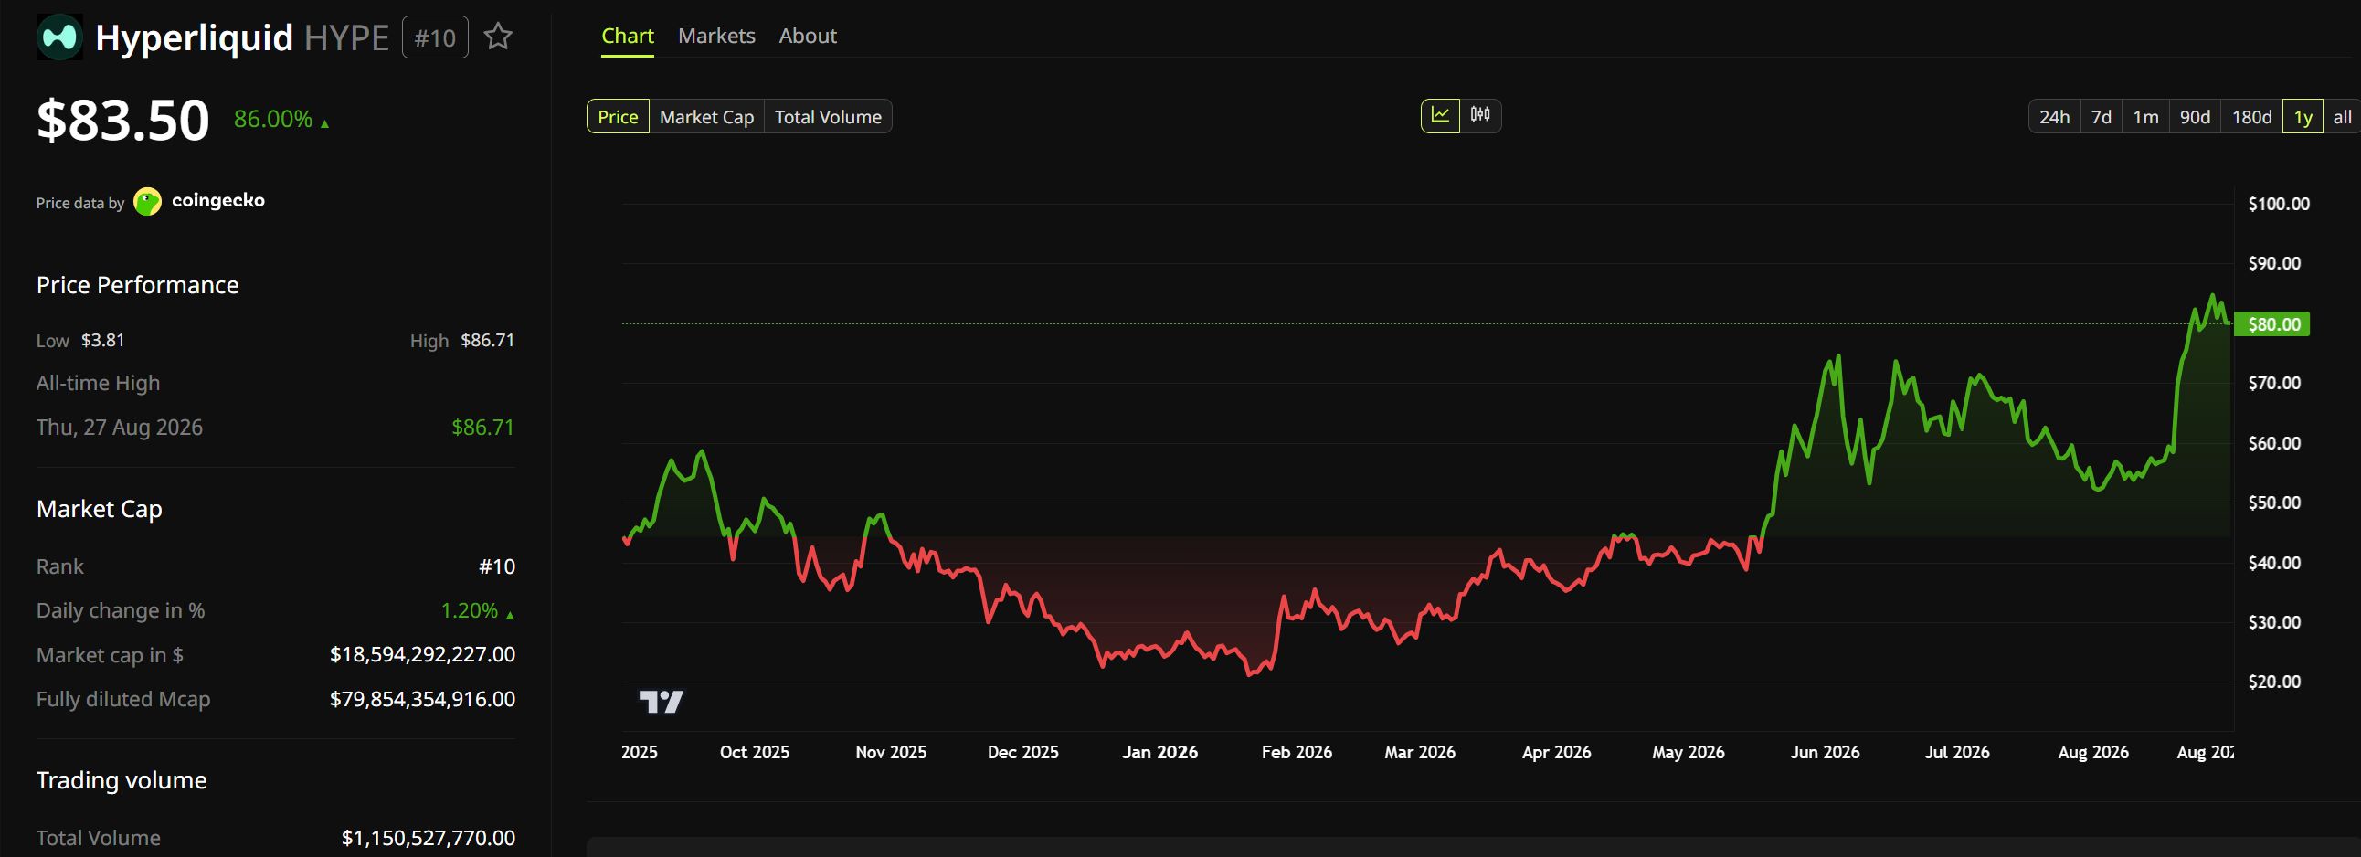Set chart range to 1y
Image resolution: width=2361 pixels, height=857 pixels.
(x=2303, y=116)
